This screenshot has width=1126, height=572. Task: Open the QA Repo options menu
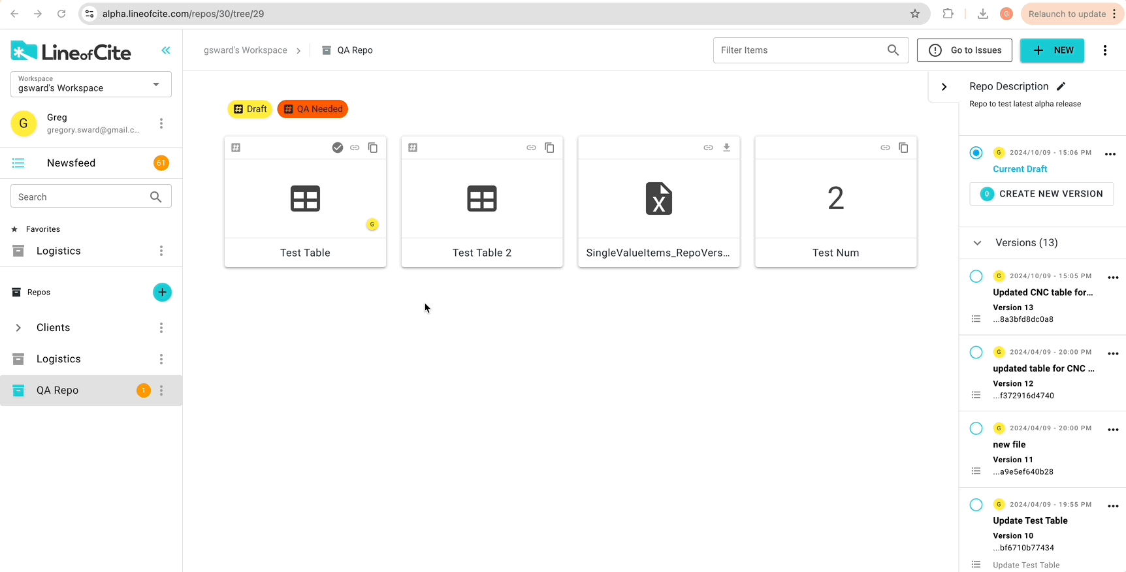161,390
